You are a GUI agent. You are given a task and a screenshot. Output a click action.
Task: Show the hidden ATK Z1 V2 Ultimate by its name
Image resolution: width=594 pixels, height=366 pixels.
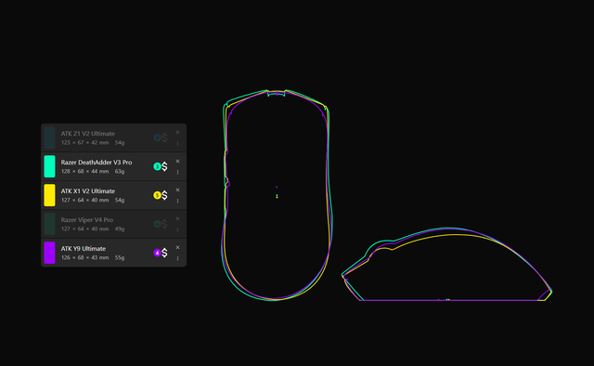click(88, 134)
